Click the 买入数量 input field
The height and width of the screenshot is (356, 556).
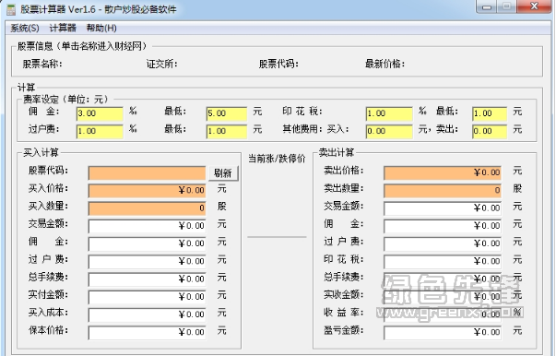click(147, 208)
